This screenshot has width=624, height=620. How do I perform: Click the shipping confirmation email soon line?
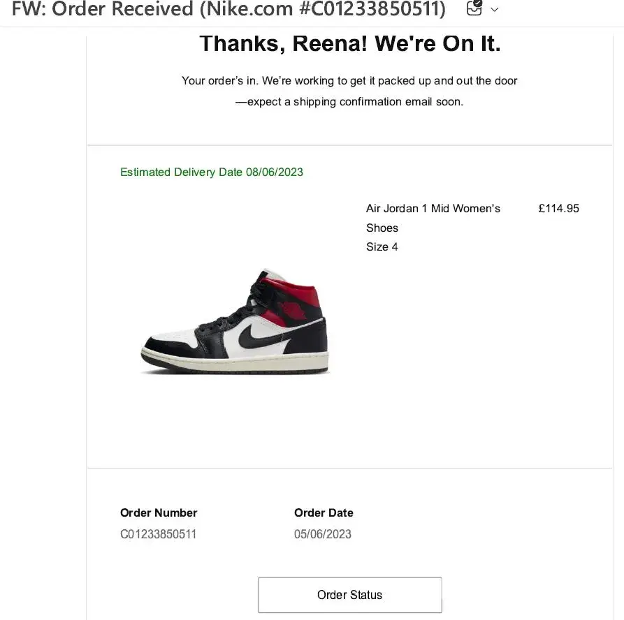(349, 102)
